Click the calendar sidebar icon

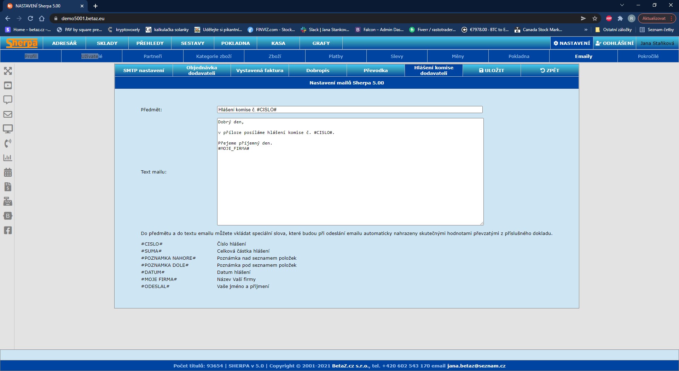tap(8, 172)
